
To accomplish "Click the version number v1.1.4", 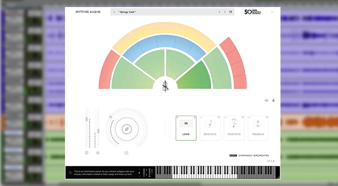I will pyautogui.click(x=271, y=161).
